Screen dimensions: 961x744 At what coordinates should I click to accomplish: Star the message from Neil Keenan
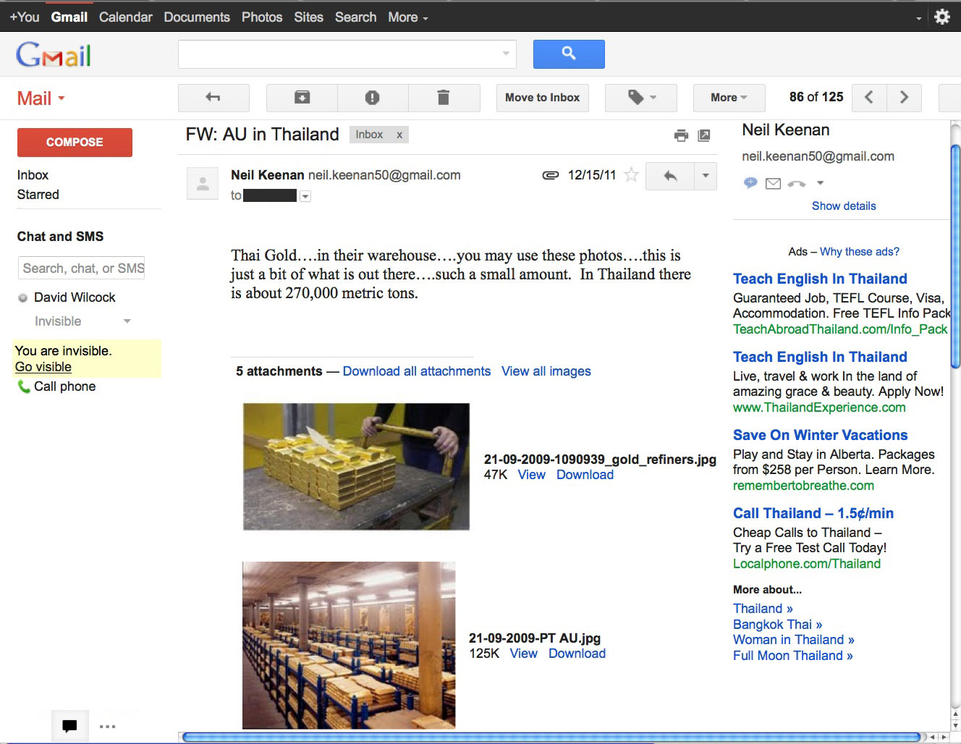(632, 174)
